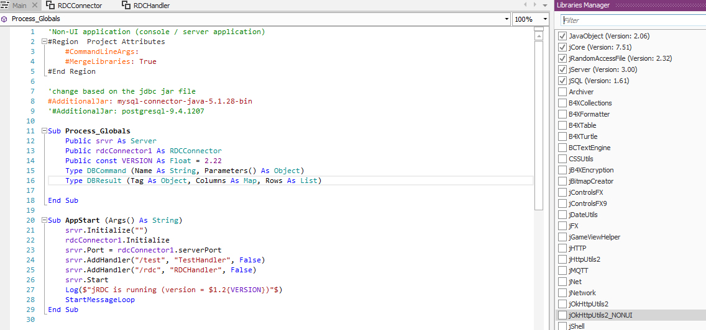Click the '#CommandLineArgs:' attribute line
Screen dimensions: 706x330
tap(102, 51)
